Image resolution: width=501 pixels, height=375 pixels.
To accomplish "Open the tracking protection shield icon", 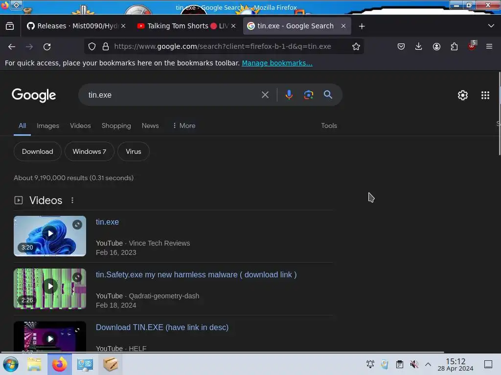I will tap(92, 46).
